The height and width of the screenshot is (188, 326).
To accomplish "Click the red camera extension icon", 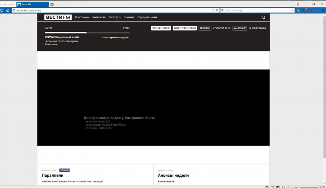I will point(305,10).
